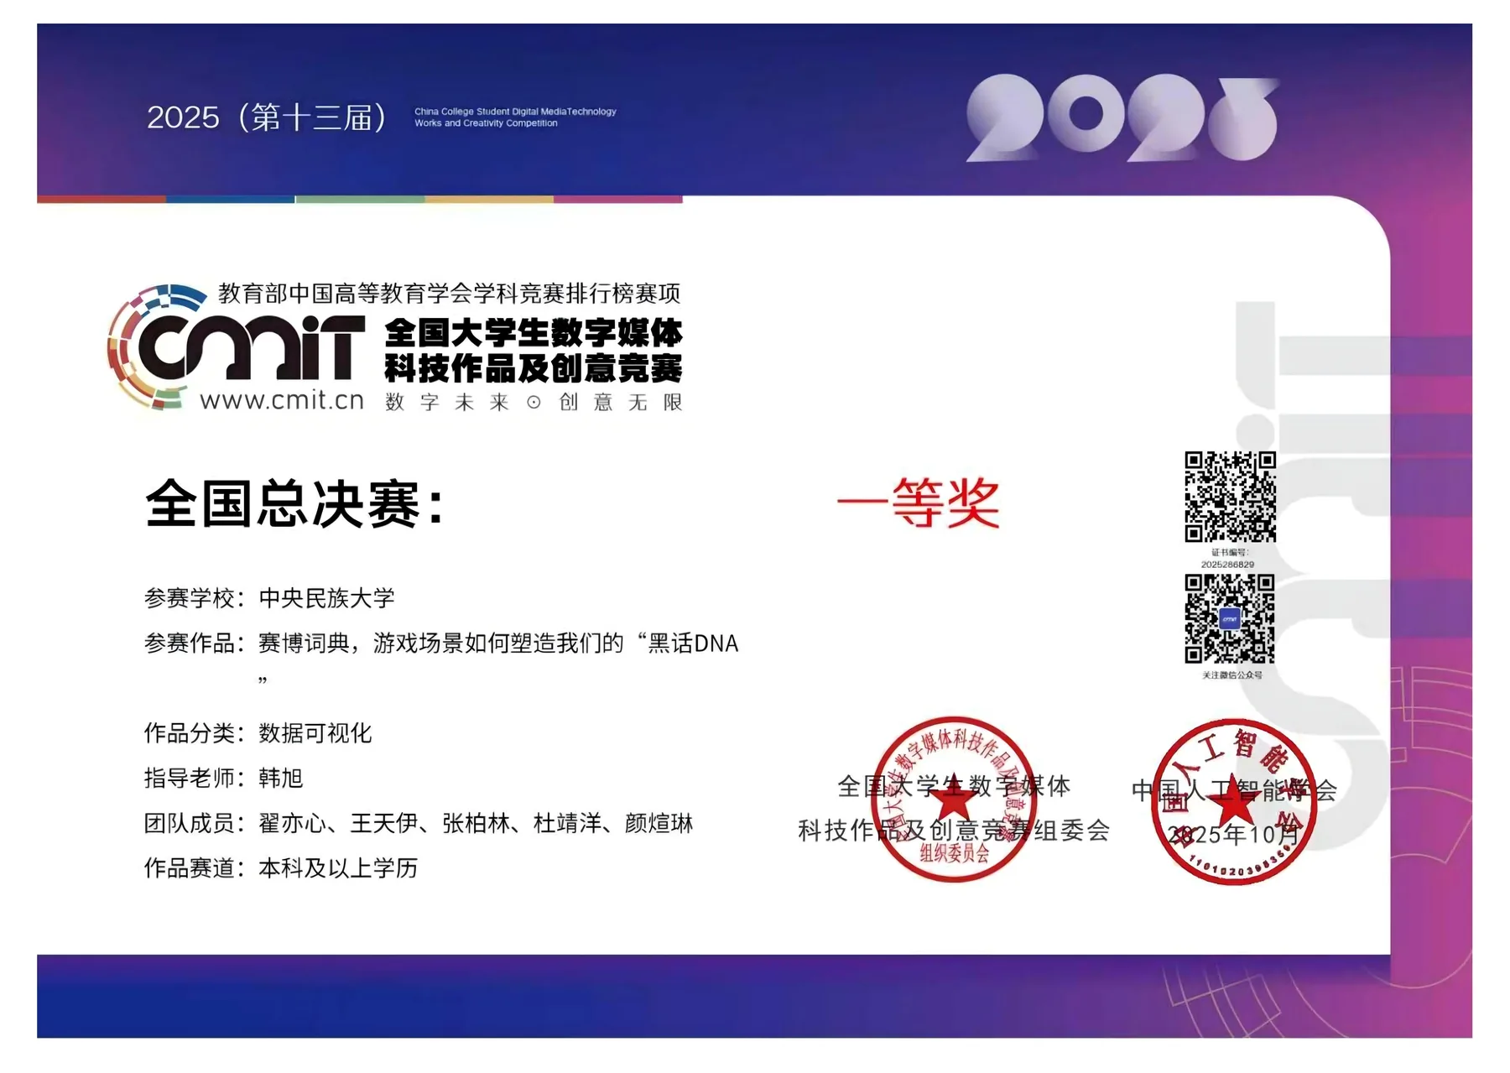Click the green segment of color stripe
Screen dimensions: 1510x1073
coord(360,200)
